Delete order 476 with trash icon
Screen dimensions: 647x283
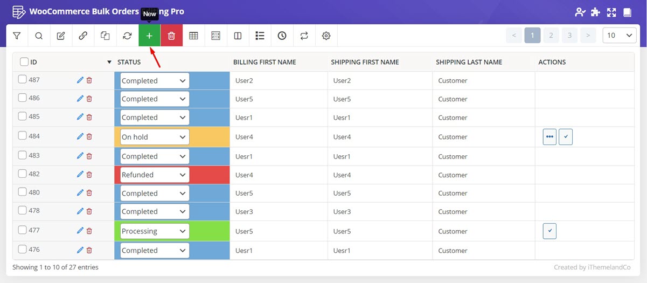click(89, 250)
